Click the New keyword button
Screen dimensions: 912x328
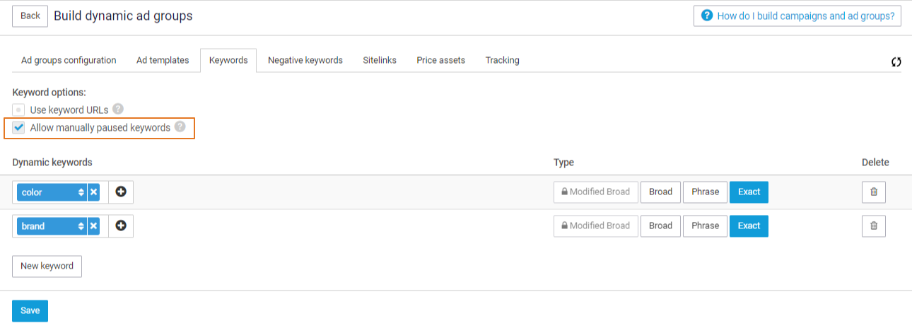pyautogui.click(x=47, y=266)
